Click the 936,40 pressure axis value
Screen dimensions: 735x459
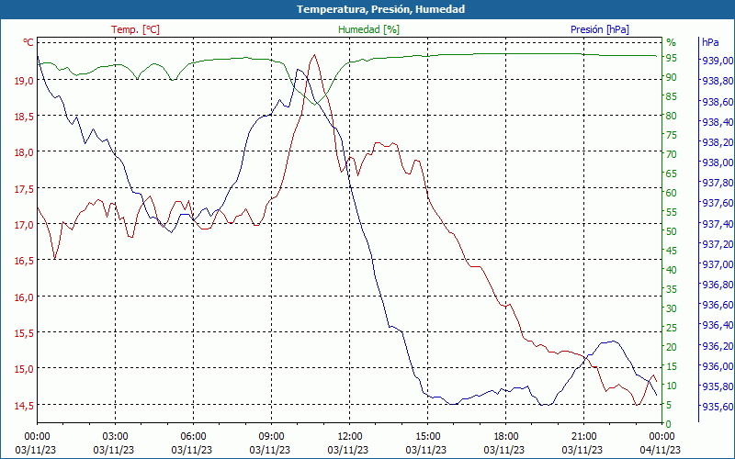click(x=718, y=326)
